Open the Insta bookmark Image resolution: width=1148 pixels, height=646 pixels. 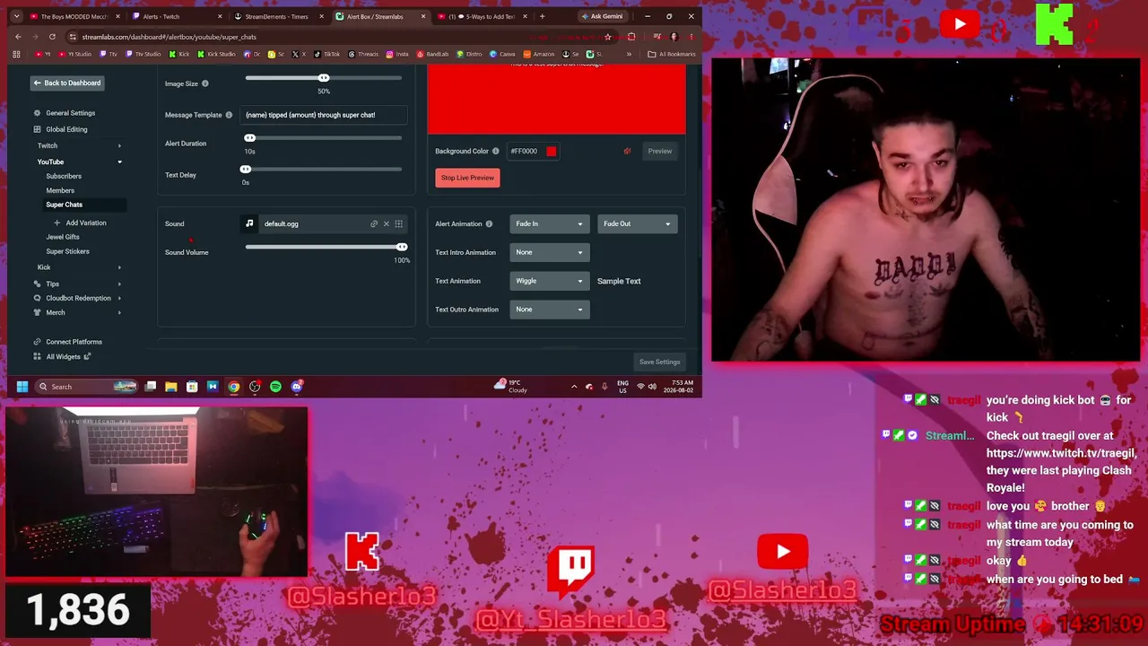(398, 54)
